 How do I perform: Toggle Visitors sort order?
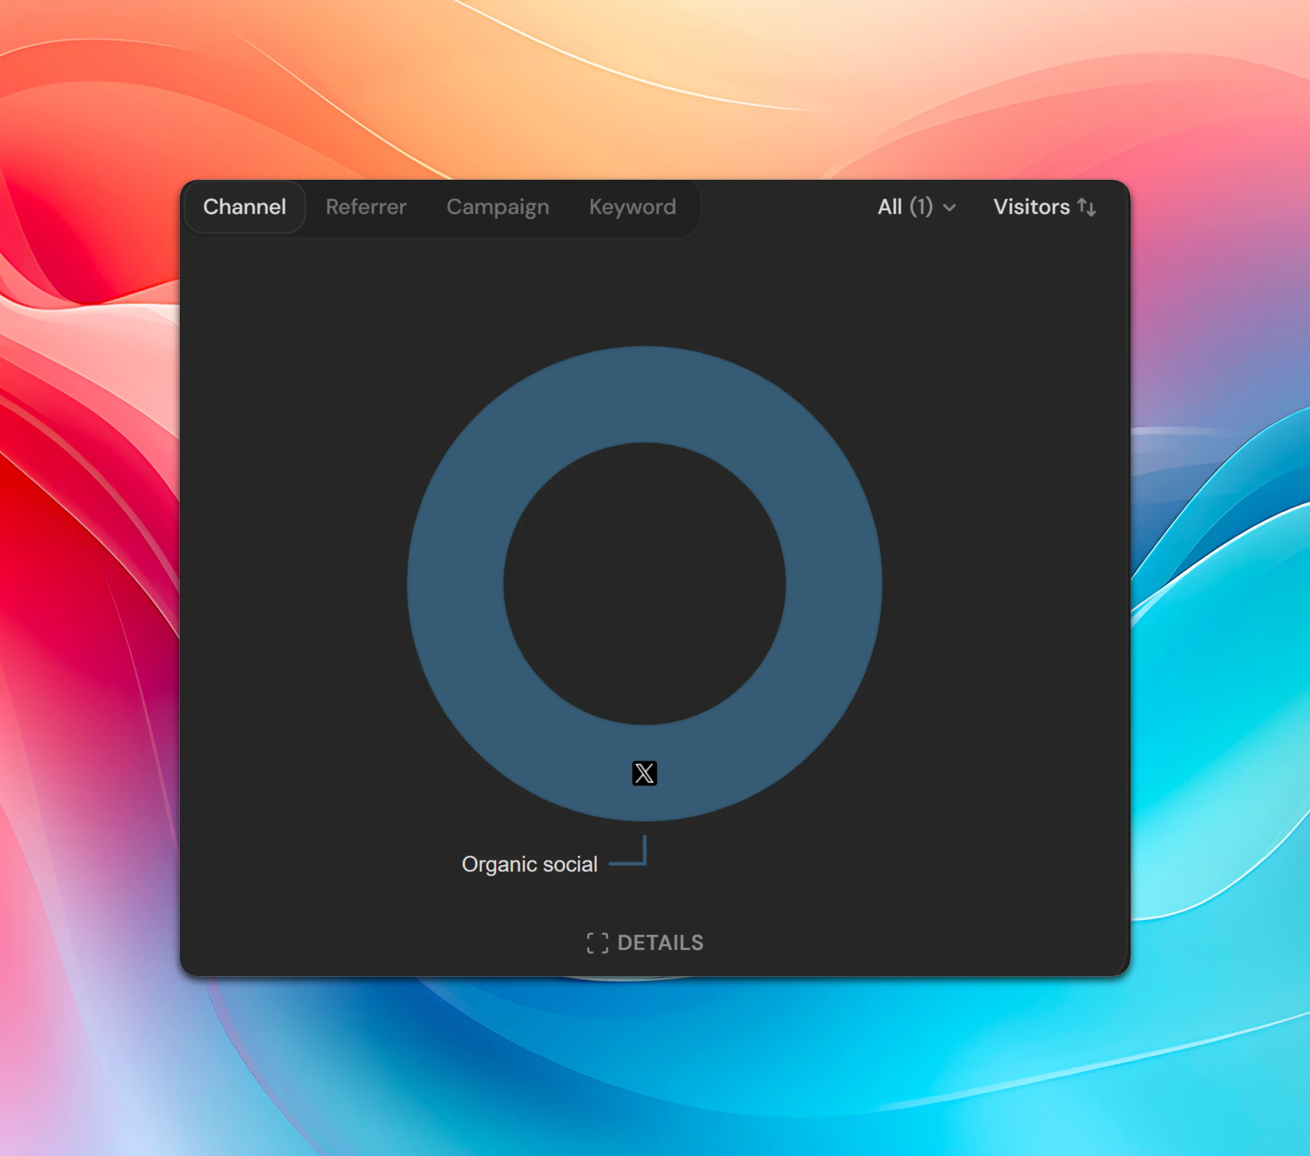coord(1045,207)
